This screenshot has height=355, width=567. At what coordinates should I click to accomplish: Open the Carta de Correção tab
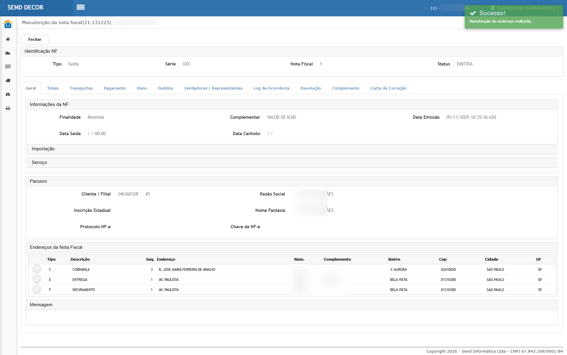click(x=388, y=88)
